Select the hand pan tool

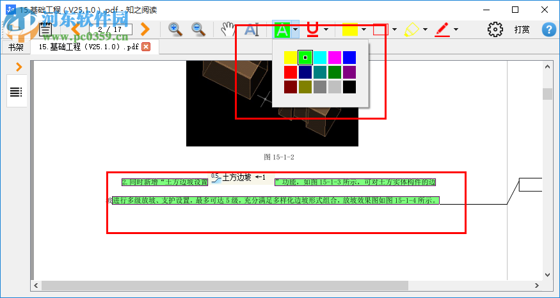tap(227, 29)
